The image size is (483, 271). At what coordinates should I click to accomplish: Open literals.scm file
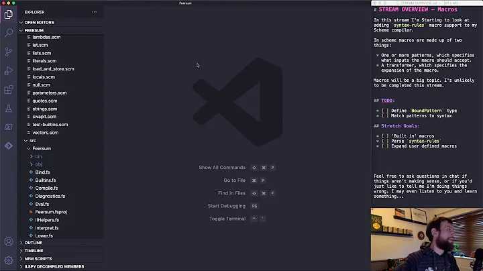coord(44,61)
